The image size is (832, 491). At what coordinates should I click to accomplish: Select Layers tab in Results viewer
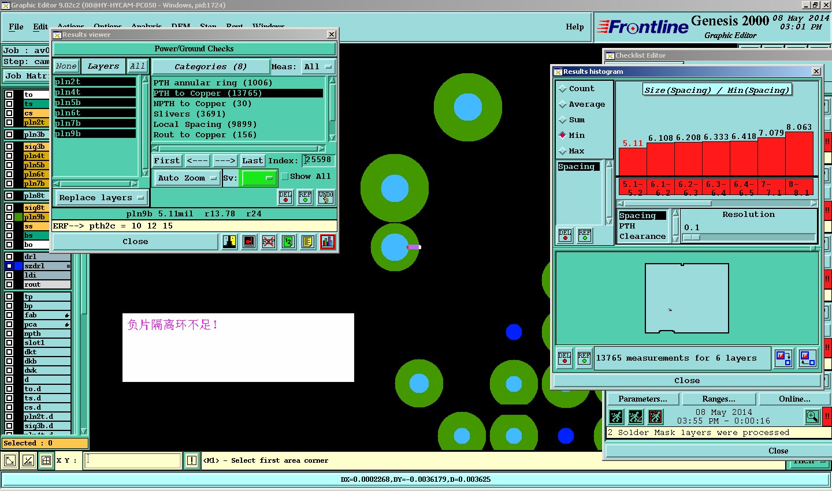point(103,66)
